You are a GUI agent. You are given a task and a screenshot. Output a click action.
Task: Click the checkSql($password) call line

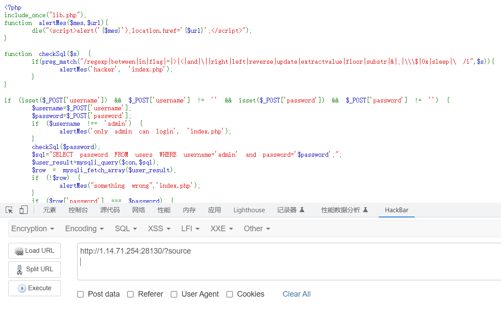[66, 147]
